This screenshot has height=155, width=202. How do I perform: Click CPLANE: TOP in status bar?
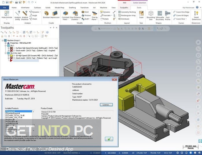(x=142, y=153)
